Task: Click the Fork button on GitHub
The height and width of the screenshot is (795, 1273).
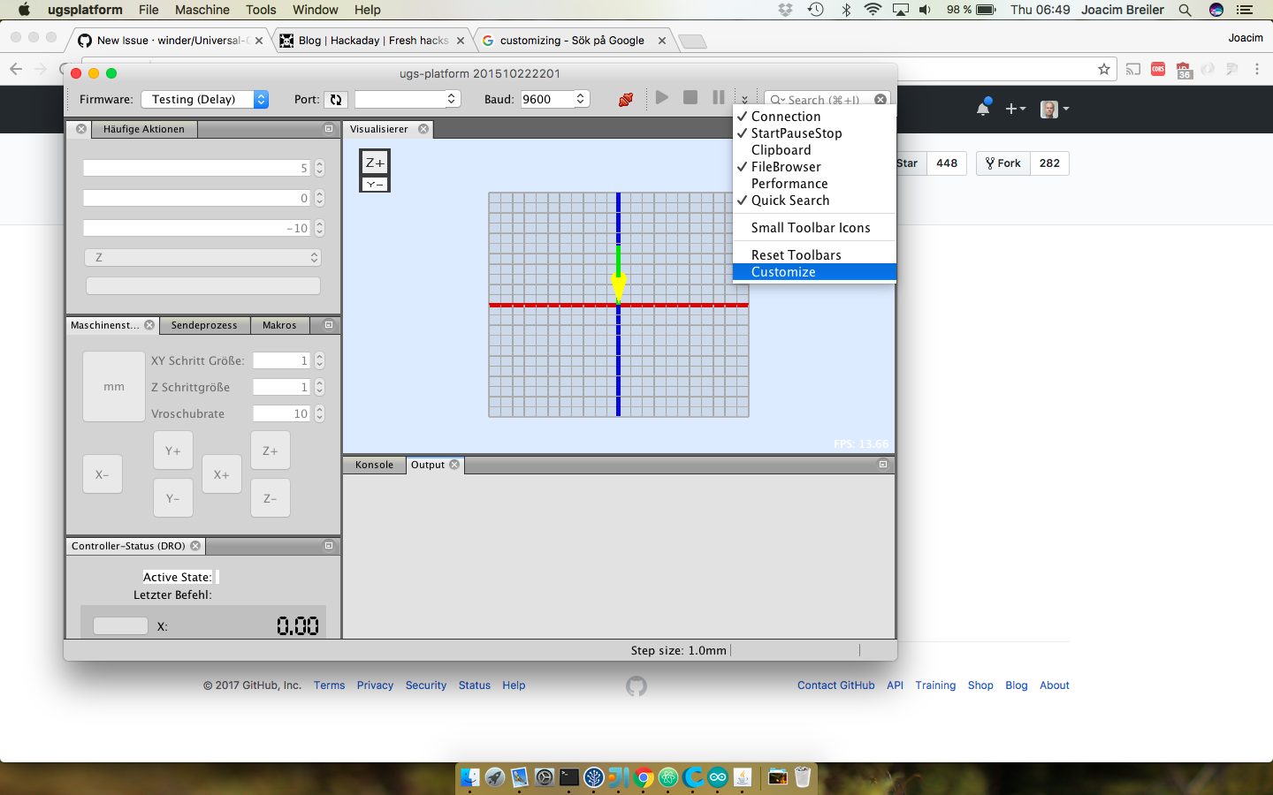Action: [1003, 163]
